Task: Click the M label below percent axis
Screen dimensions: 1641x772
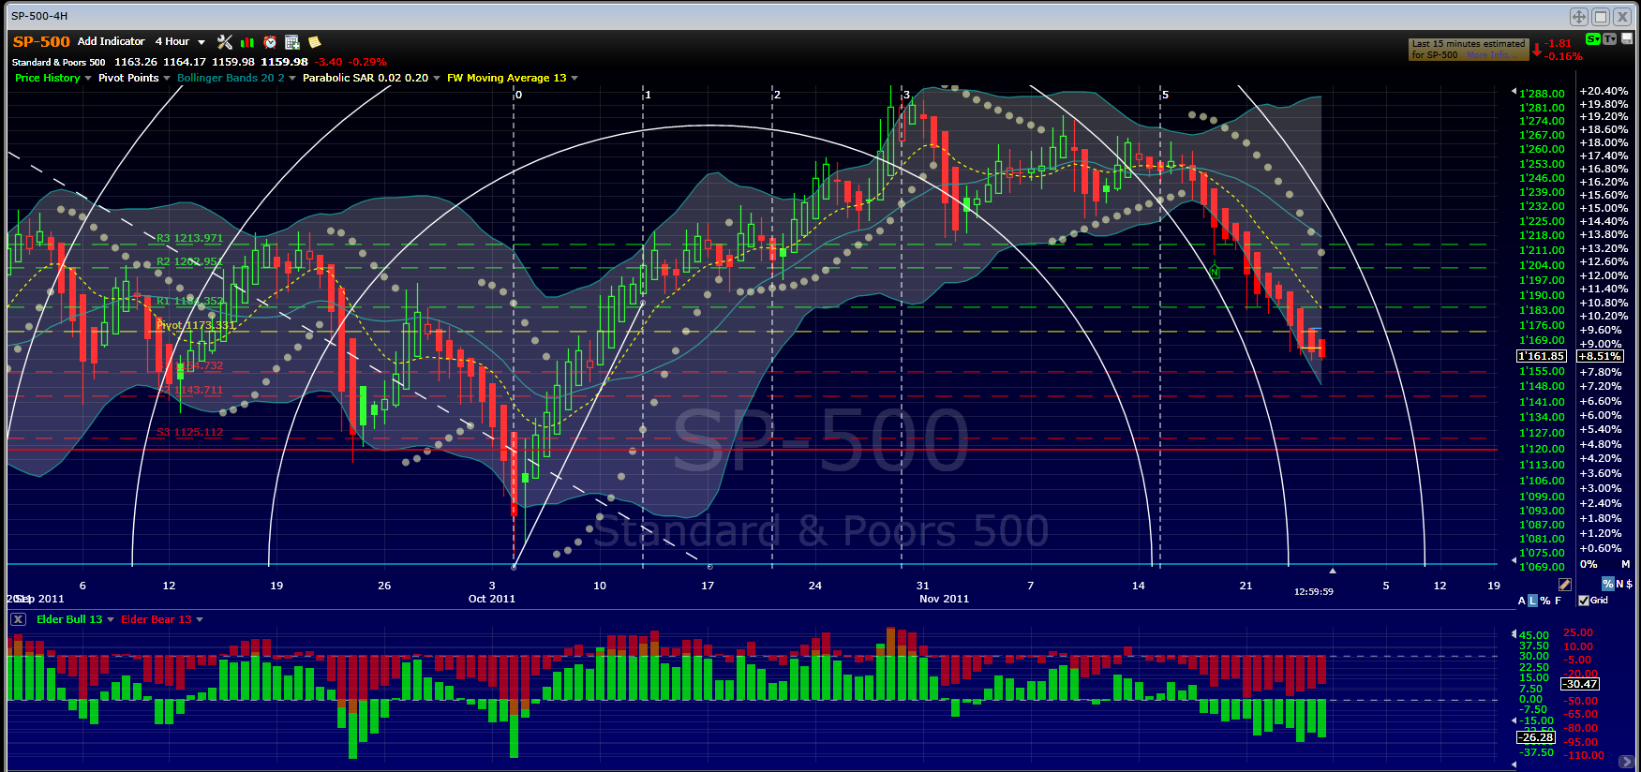Action: (x=1626, y=564)
